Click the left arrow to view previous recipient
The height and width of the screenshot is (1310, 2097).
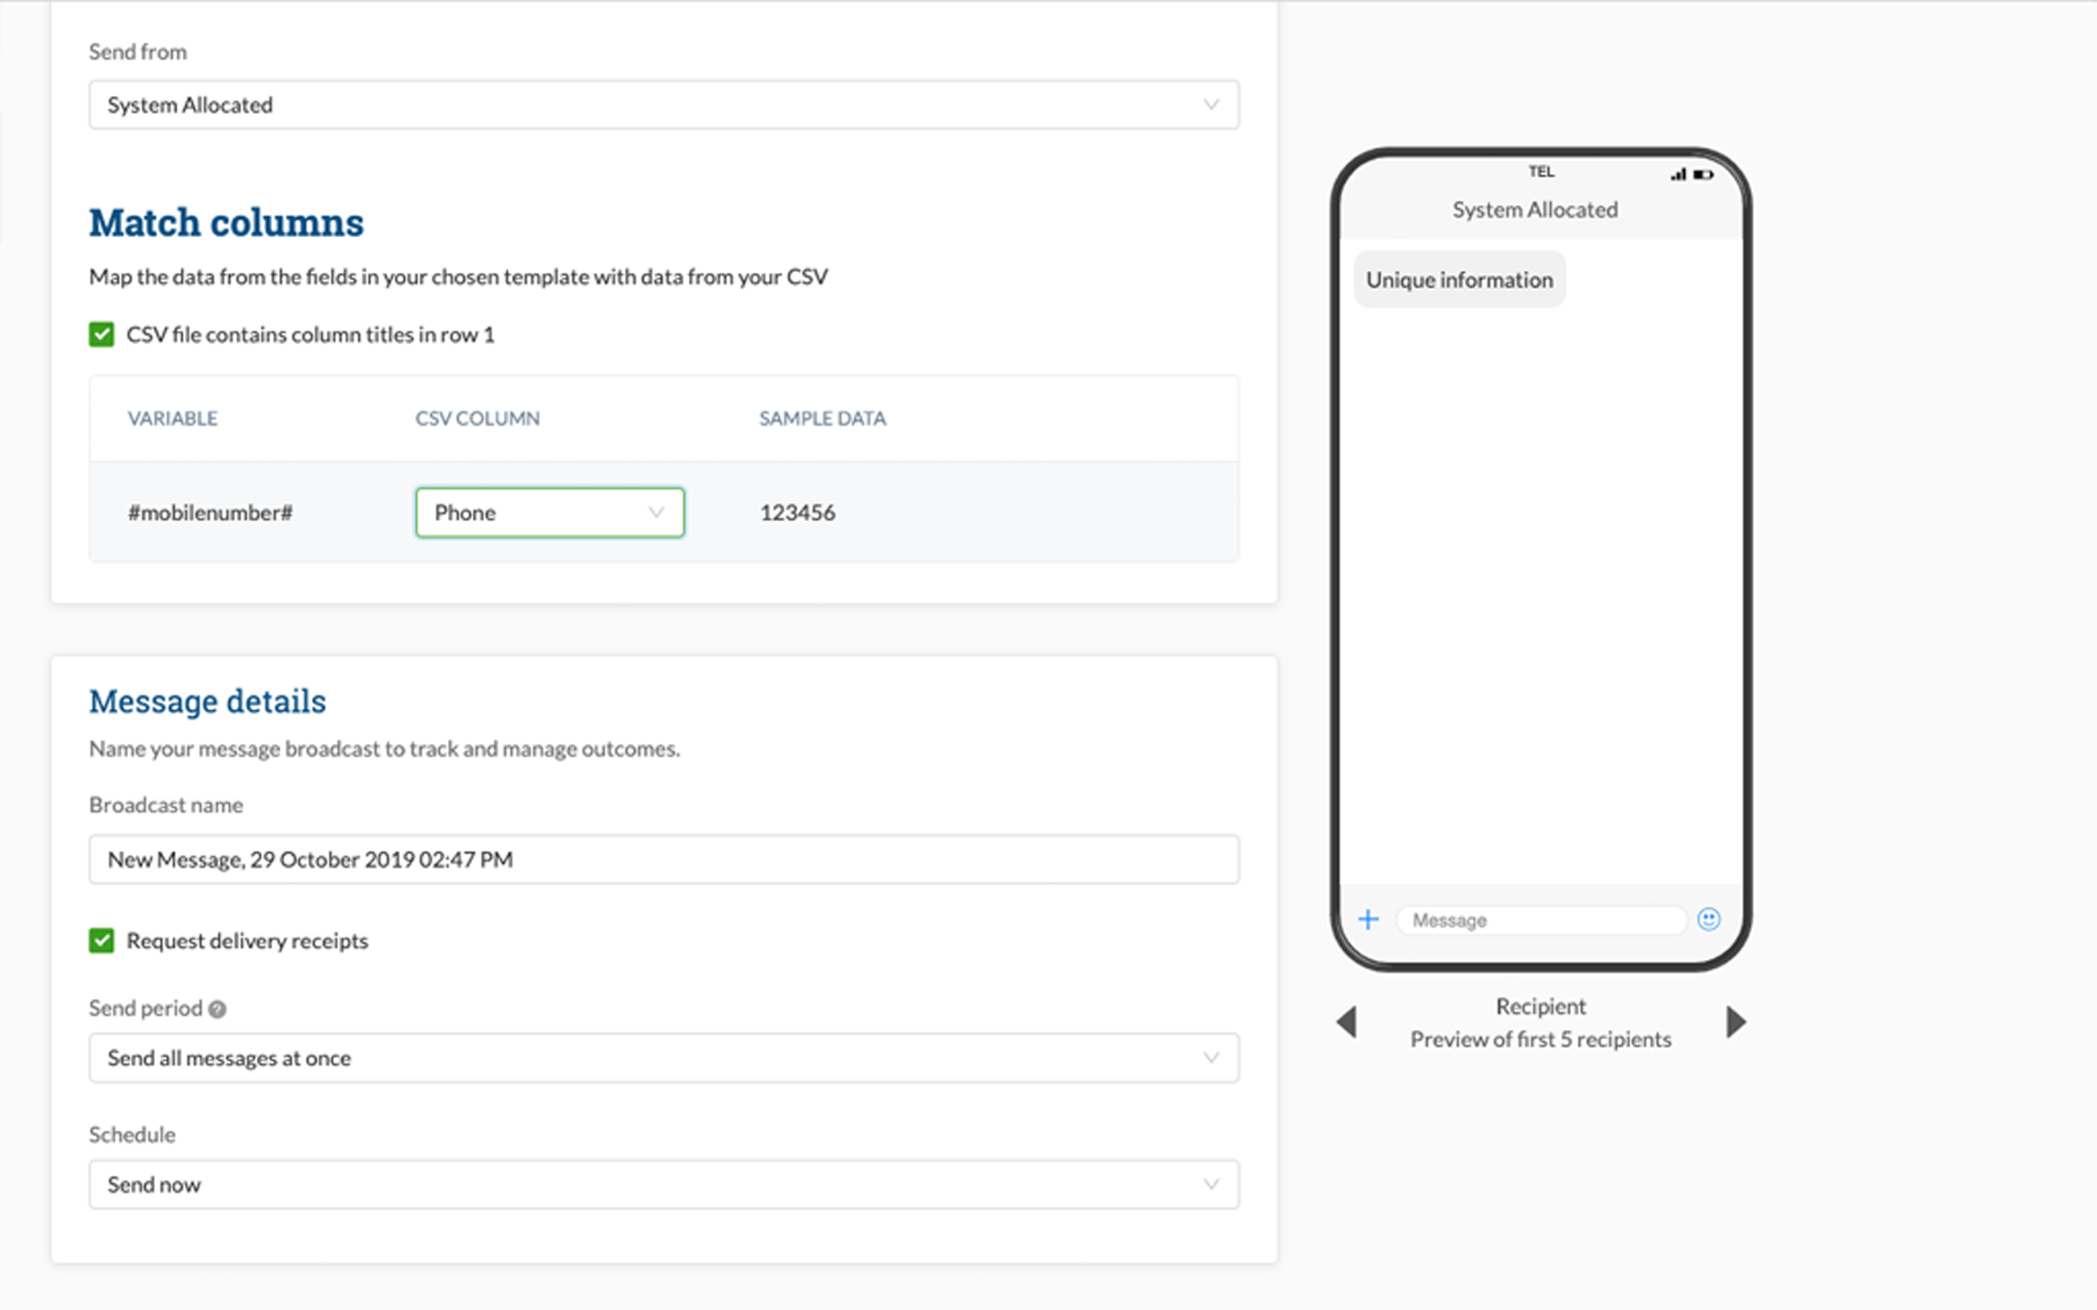(x=1348, y=1023)
